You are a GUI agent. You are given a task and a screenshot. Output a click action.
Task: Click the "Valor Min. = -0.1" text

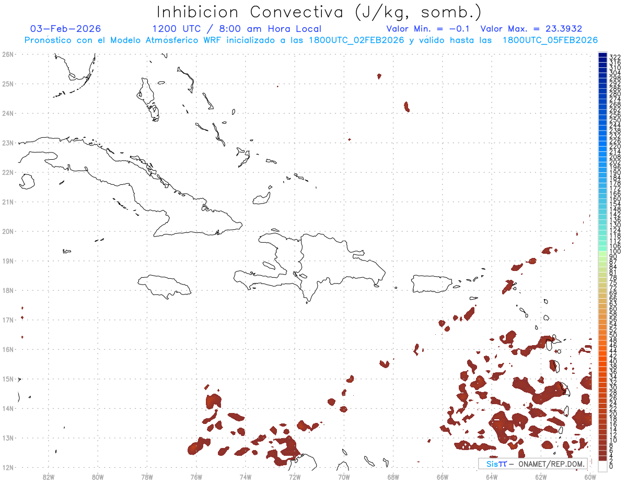point(429,29)
